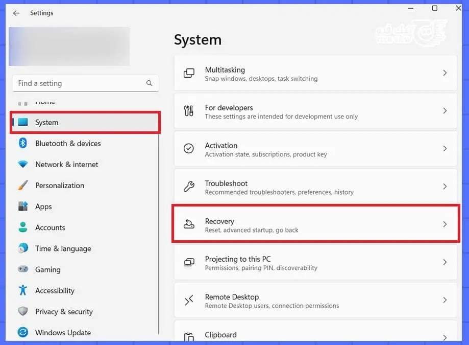Select System in the sidebar
Viewport: 469px width, 345px height.
pos(85,122)
